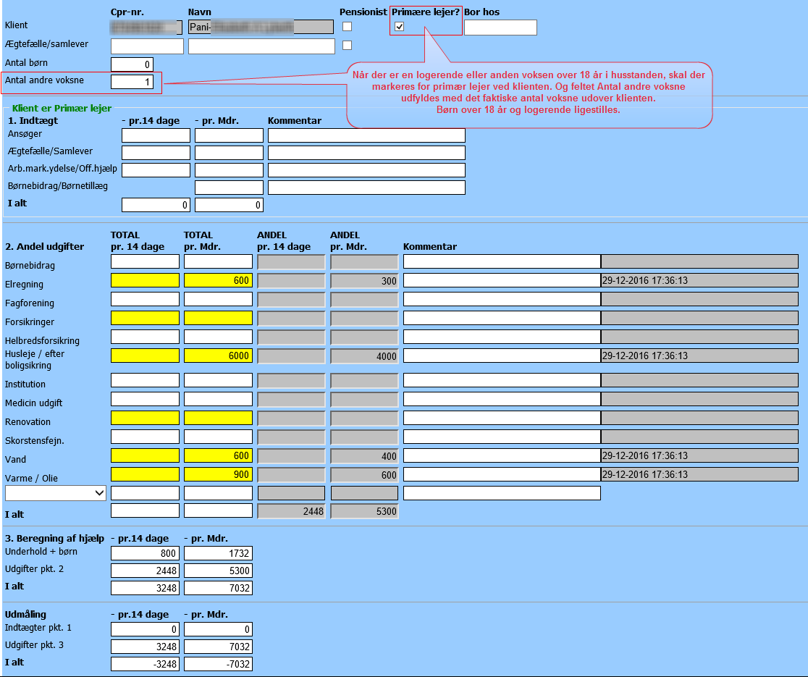Click the Bor hos input field
808x677 pixels.
coord(500,28)
